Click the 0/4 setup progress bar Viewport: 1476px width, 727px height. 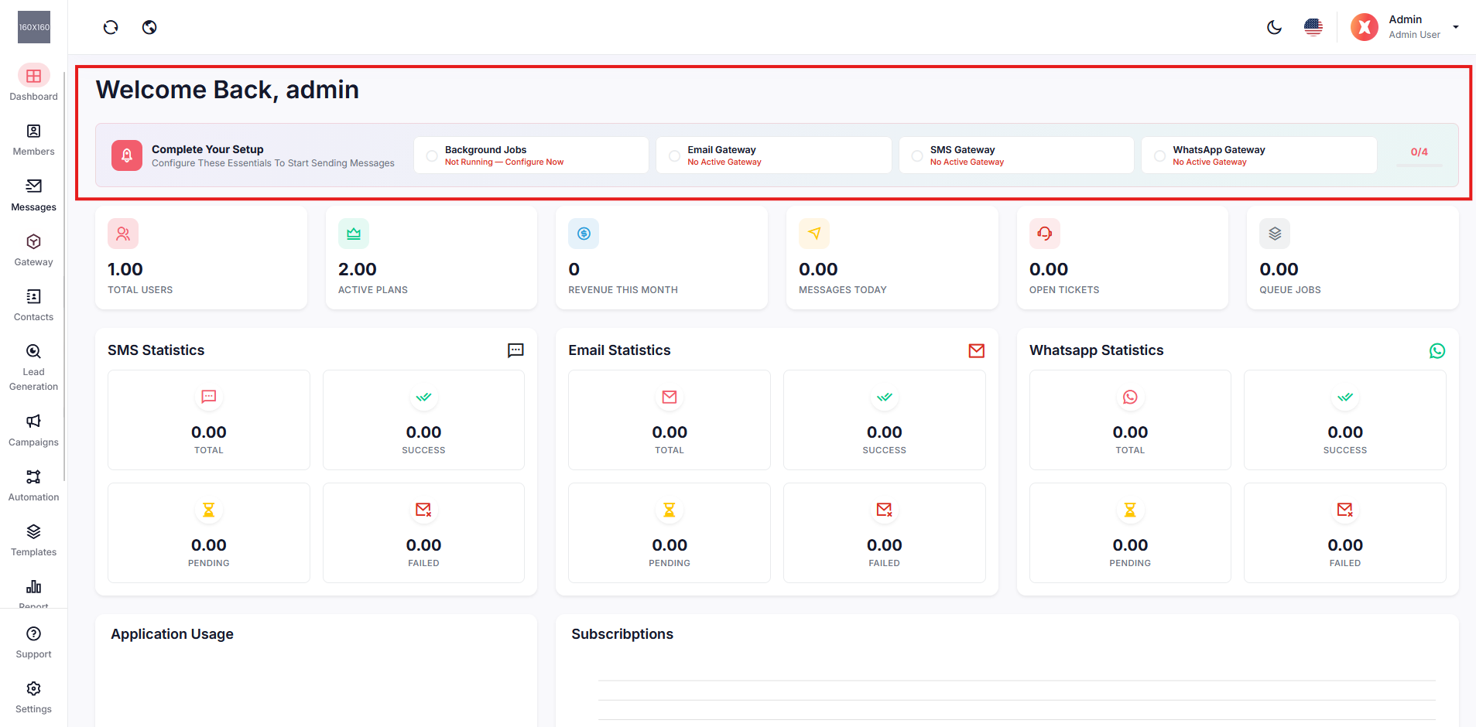point(1419,165)
